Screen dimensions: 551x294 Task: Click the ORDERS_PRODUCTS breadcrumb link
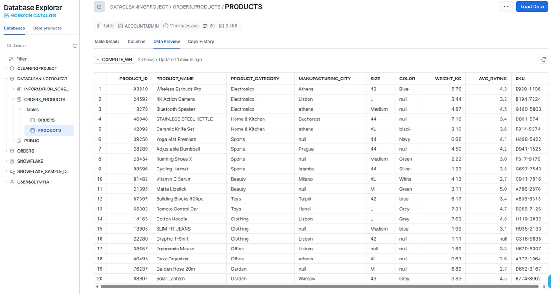(196, 7)
